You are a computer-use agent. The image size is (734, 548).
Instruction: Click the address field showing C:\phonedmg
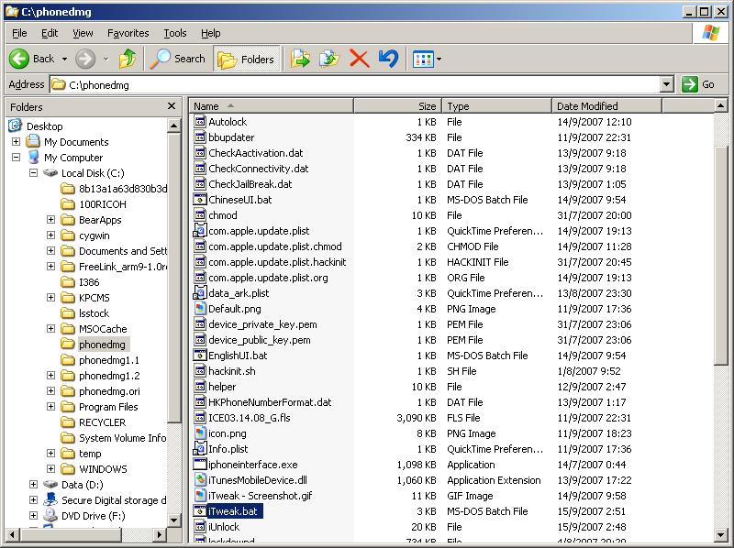pyautogui.click(x=355, y=84)
